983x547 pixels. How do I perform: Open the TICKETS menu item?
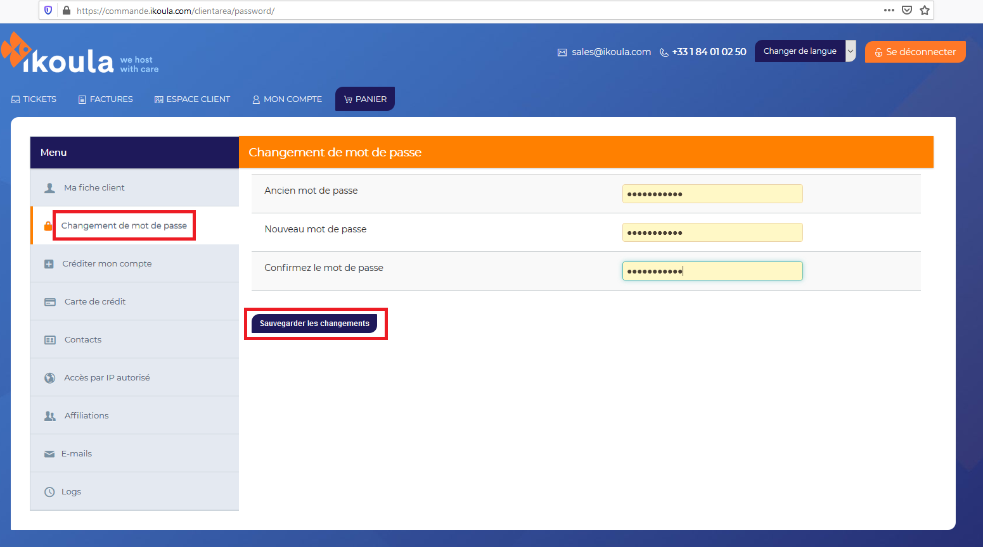34,99
